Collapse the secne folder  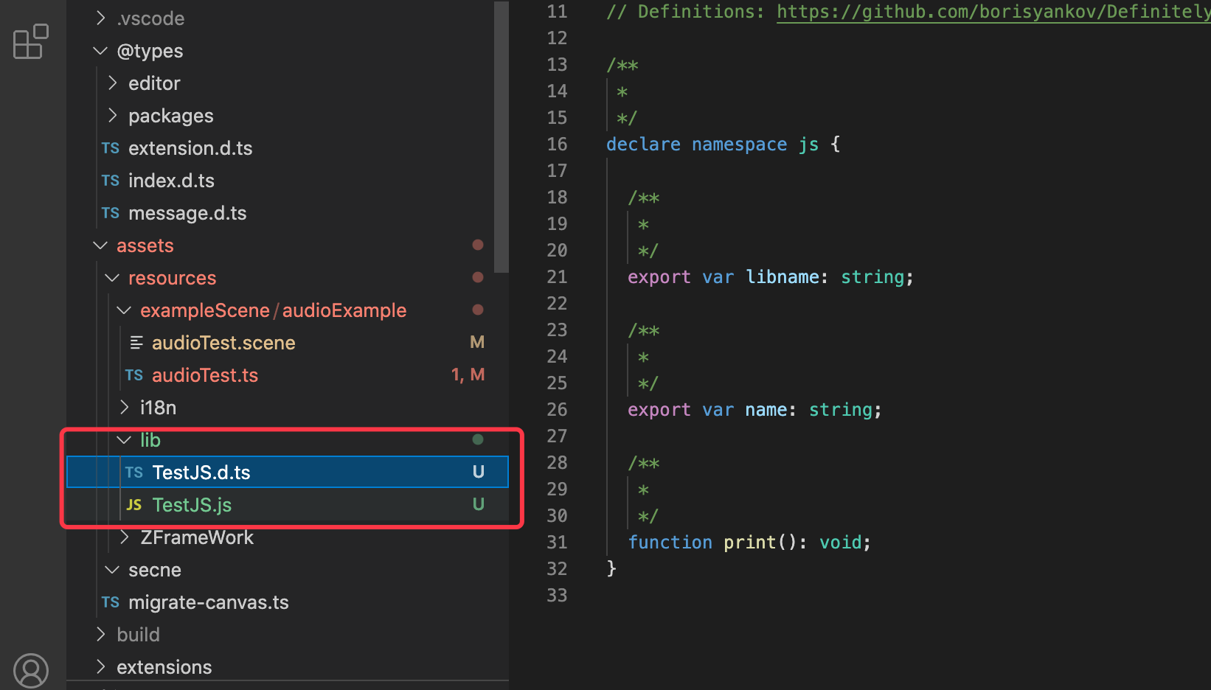(x=113, y=570)
